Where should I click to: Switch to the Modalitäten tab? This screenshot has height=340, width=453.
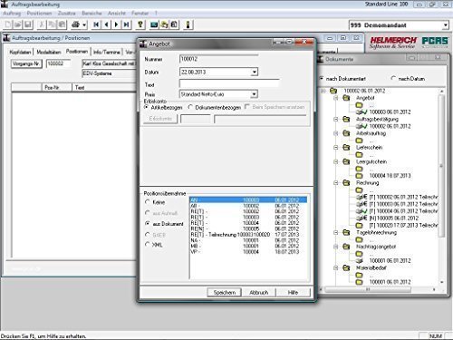click(49, 52)
